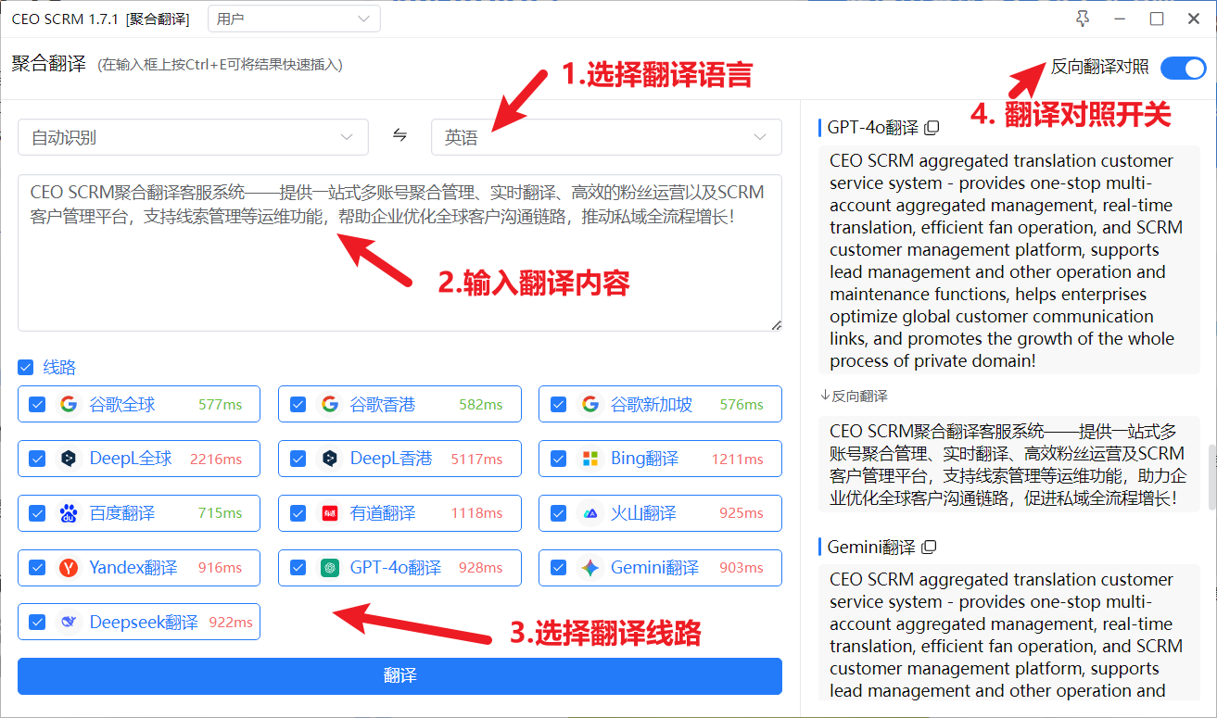Copy the GPT-4o翻译 result
Viewport: 1217px width, 718px height.
pyautogui.click(x=932, y=127)
